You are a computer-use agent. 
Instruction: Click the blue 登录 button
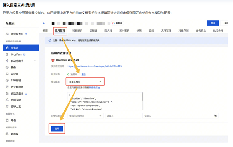click(x=213, y=23)
